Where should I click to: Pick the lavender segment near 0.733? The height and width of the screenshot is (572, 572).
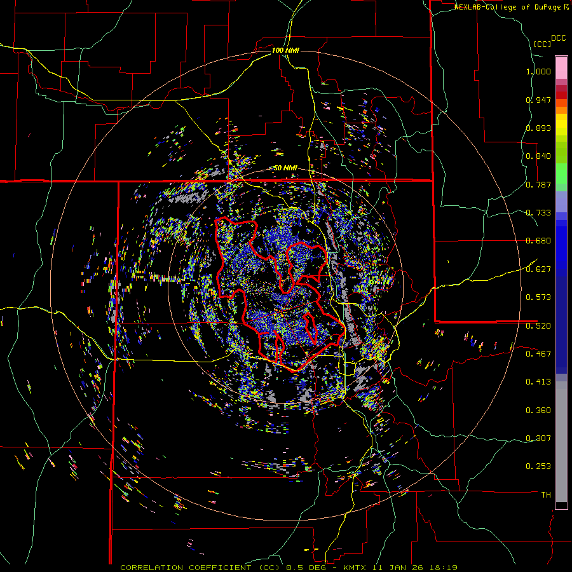(561, 201)
